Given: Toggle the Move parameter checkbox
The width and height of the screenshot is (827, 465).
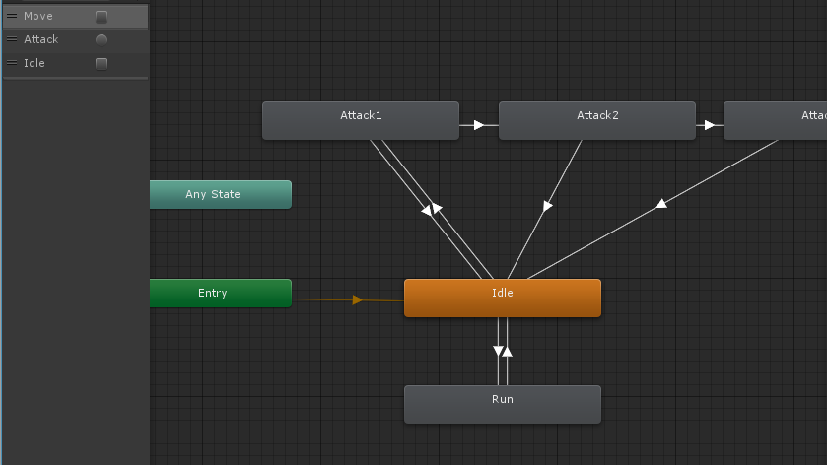Looking at the screenshot, I should (102, 17).
